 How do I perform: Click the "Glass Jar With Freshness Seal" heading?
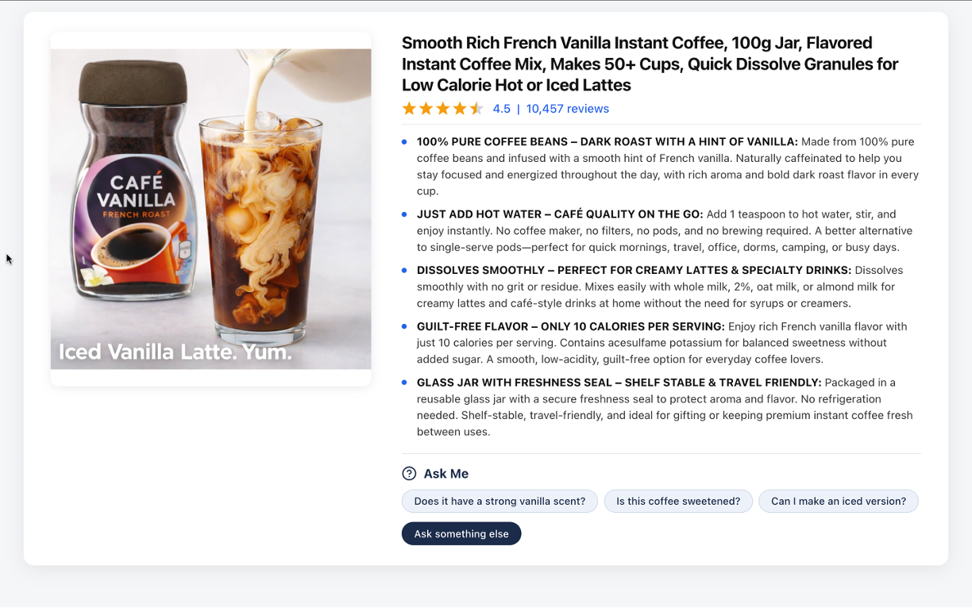click(x=619, y=383)
